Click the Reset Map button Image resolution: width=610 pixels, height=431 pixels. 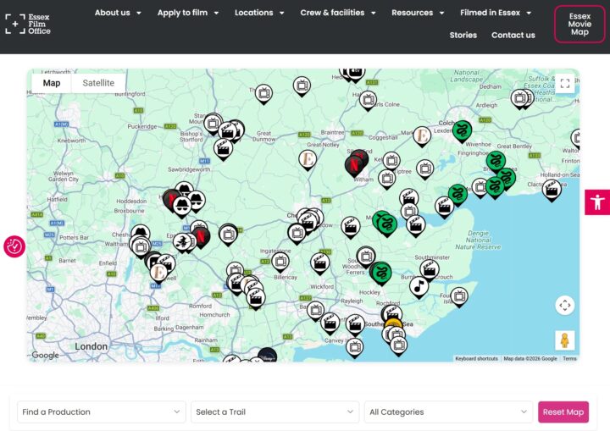[x=563, y=412]
